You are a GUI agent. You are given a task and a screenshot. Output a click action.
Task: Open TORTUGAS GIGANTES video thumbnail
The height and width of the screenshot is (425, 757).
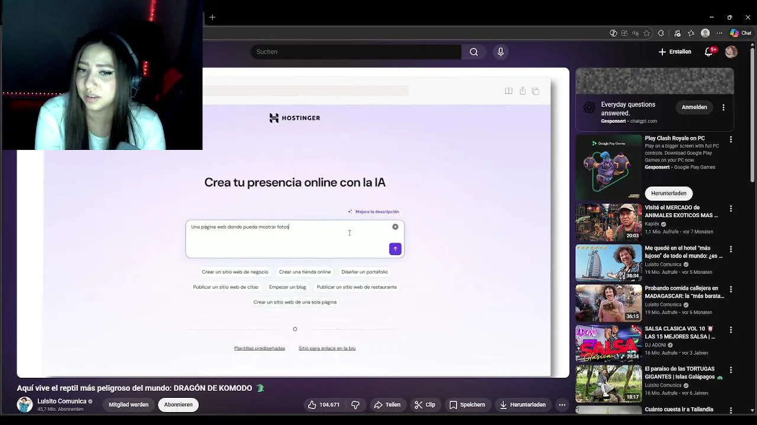point(609,383)
